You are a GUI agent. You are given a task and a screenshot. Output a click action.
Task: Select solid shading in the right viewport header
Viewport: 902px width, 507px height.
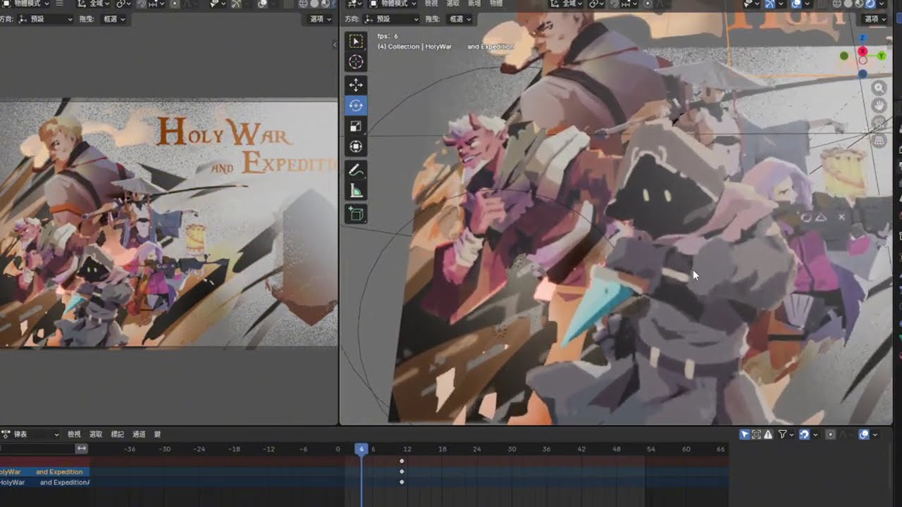point(848,4)
